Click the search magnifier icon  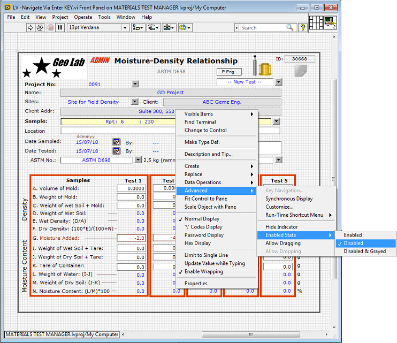click(x=289, y=27)
